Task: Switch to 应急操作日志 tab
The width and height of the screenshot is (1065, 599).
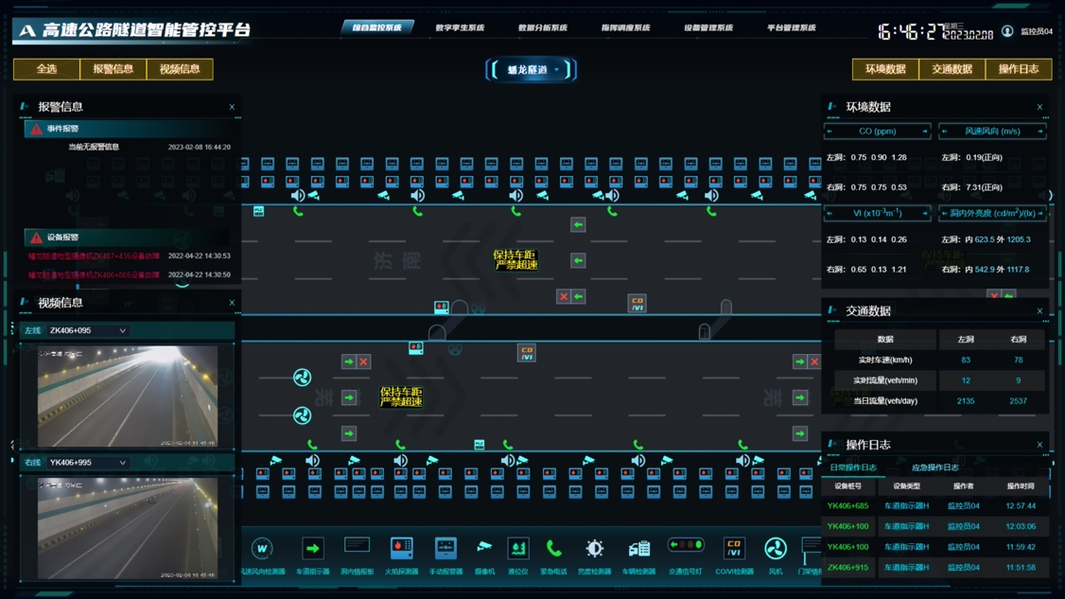Action: [934, 467]
